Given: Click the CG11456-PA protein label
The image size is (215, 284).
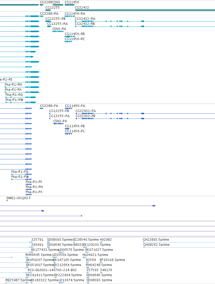Looking at the screenshot, I should coord(75,106).
